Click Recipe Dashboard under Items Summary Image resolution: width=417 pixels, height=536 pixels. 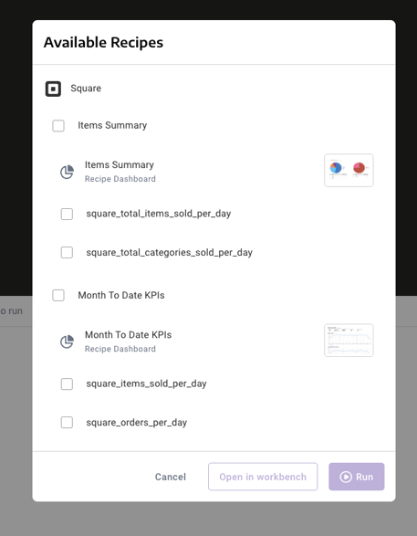pos(120,179)
